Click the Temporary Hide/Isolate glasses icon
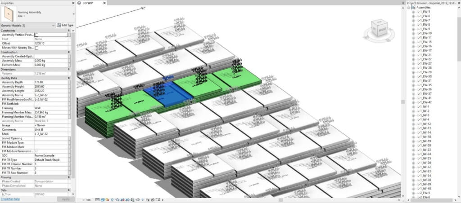 [x=137, y=200]
